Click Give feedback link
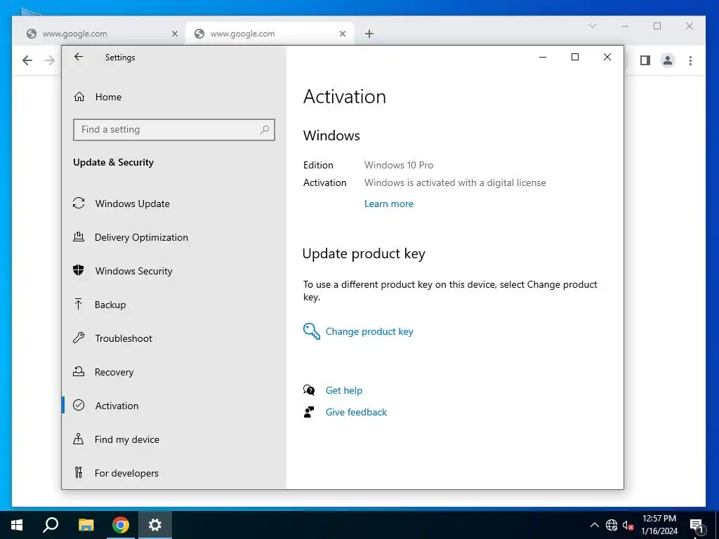This screenshot has width=719, height=539. click(356, 412)
